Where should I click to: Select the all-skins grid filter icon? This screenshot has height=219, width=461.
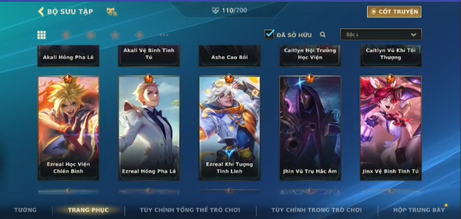pos(41,35)
